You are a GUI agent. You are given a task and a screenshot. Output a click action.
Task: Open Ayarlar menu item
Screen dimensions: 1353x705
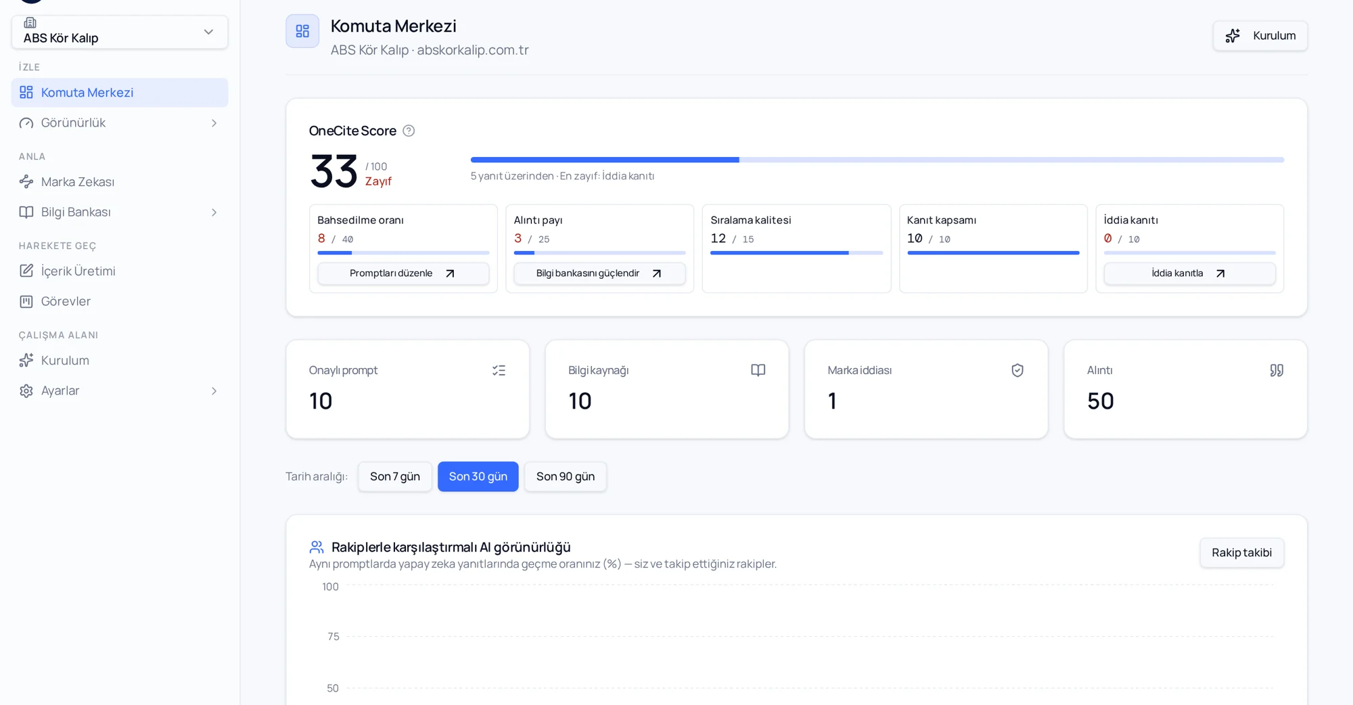coord(120,390)
